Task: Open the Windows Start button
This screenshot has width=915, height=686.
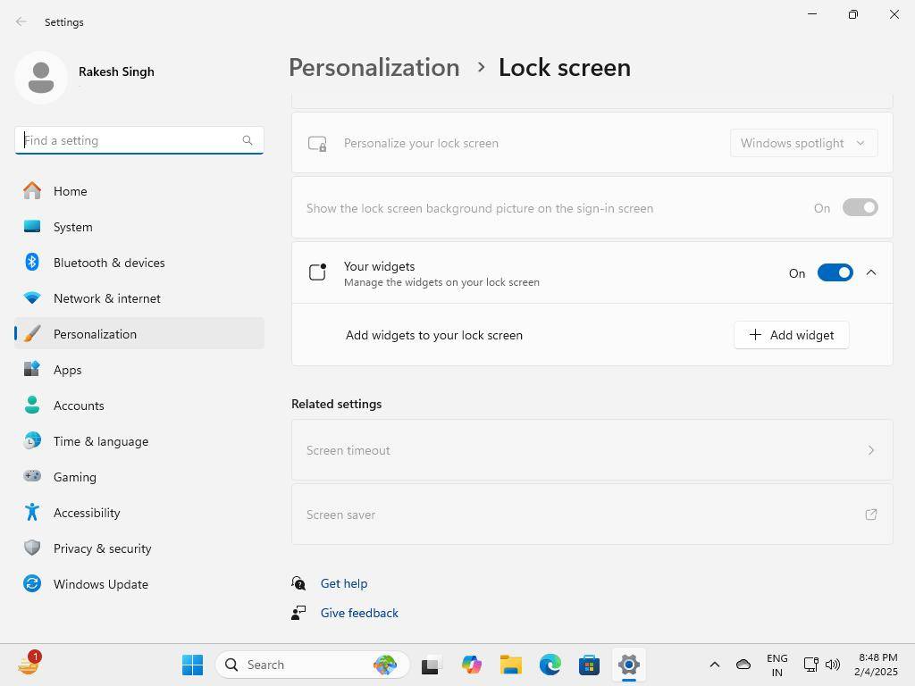Action: click(x=193, y=665)
